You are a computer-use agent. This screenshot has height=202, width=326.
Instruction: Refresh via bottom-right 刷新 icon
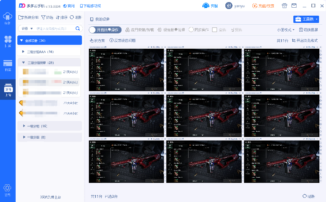[x=304, y=196]
